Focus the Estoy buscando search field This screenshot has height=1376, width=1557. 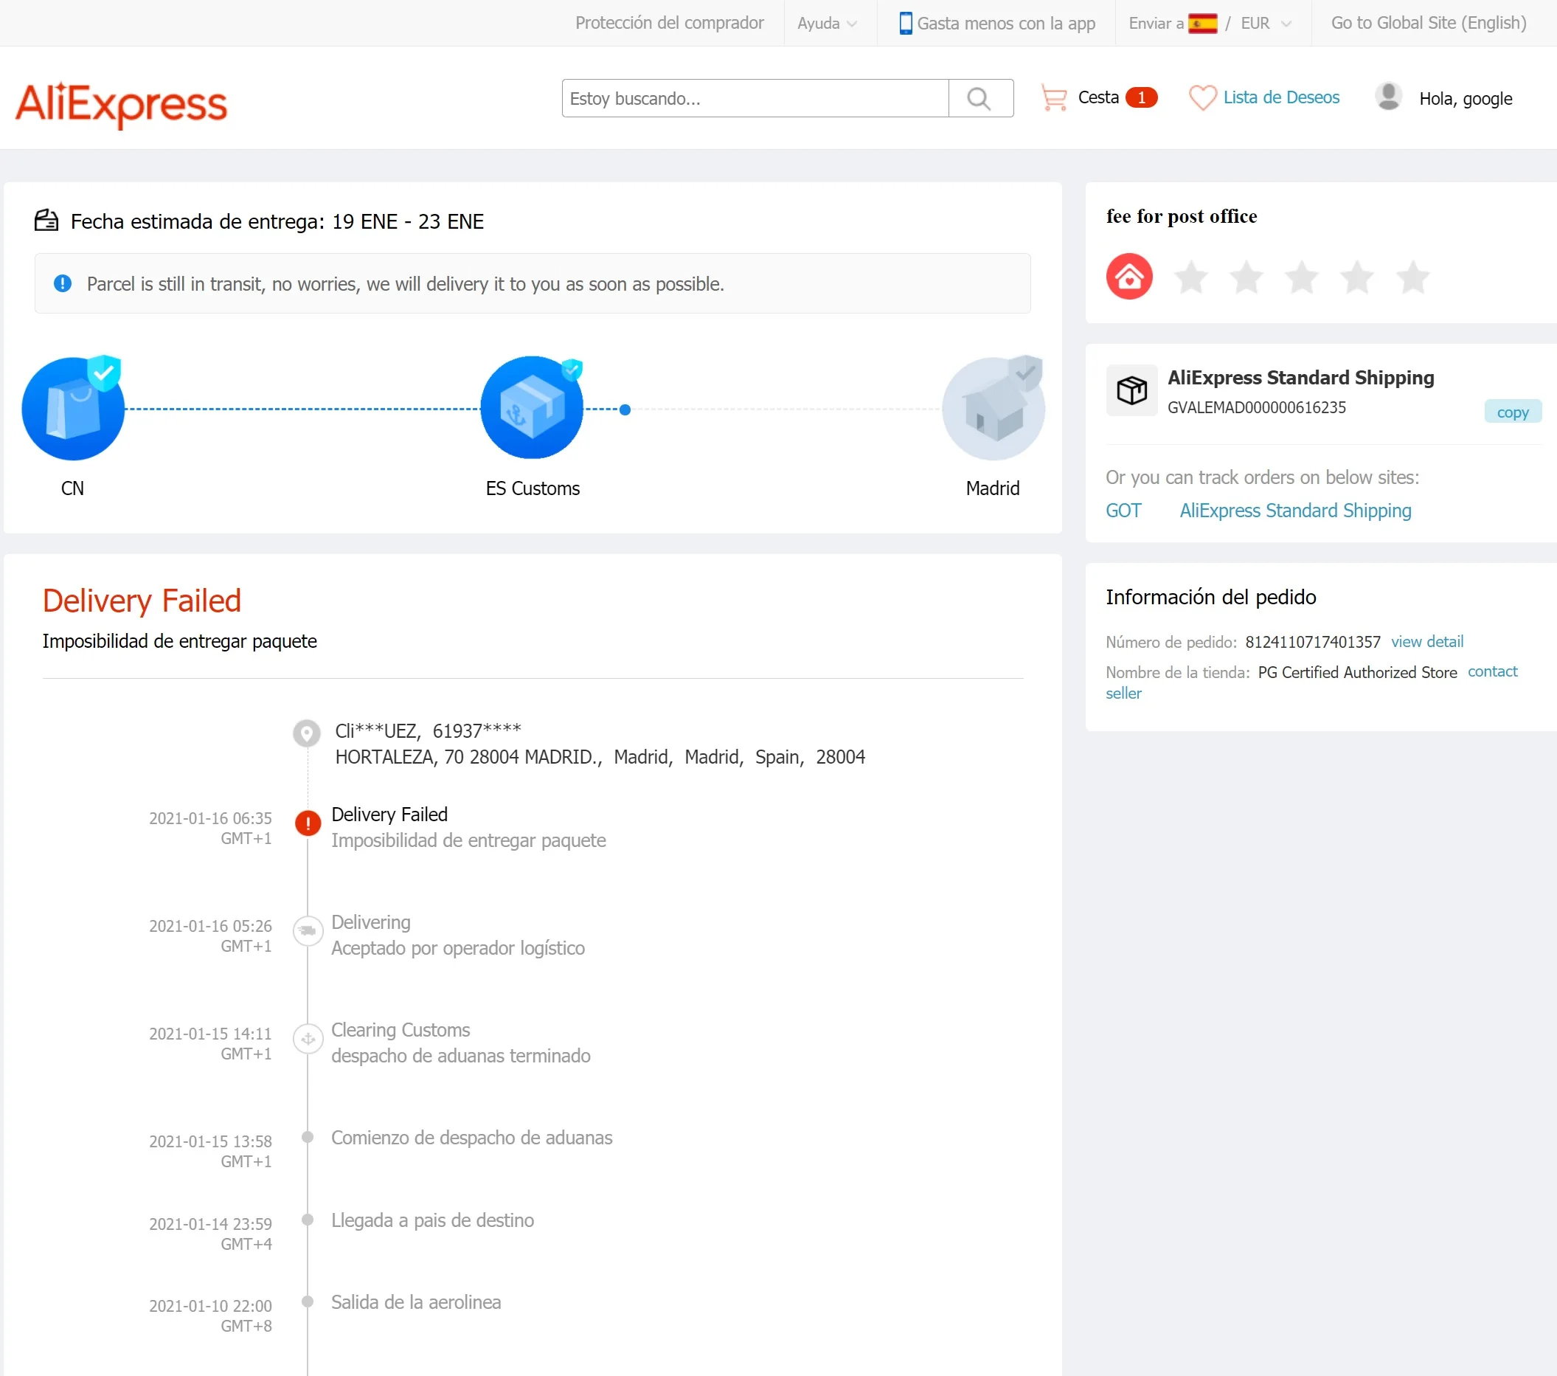point(754,98)
